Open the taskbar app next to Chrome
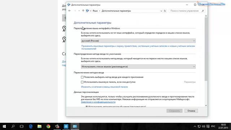 pyautogui.click(x=57, y=126)
